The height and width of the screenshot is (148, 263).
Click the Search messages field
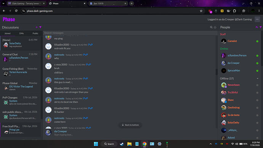point(130,33)
